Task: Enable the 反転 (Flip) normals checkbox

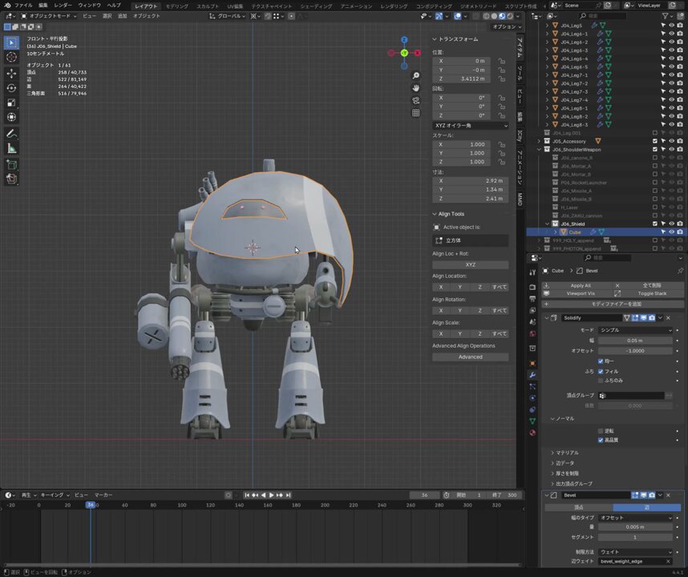Action: click(601, 431)
